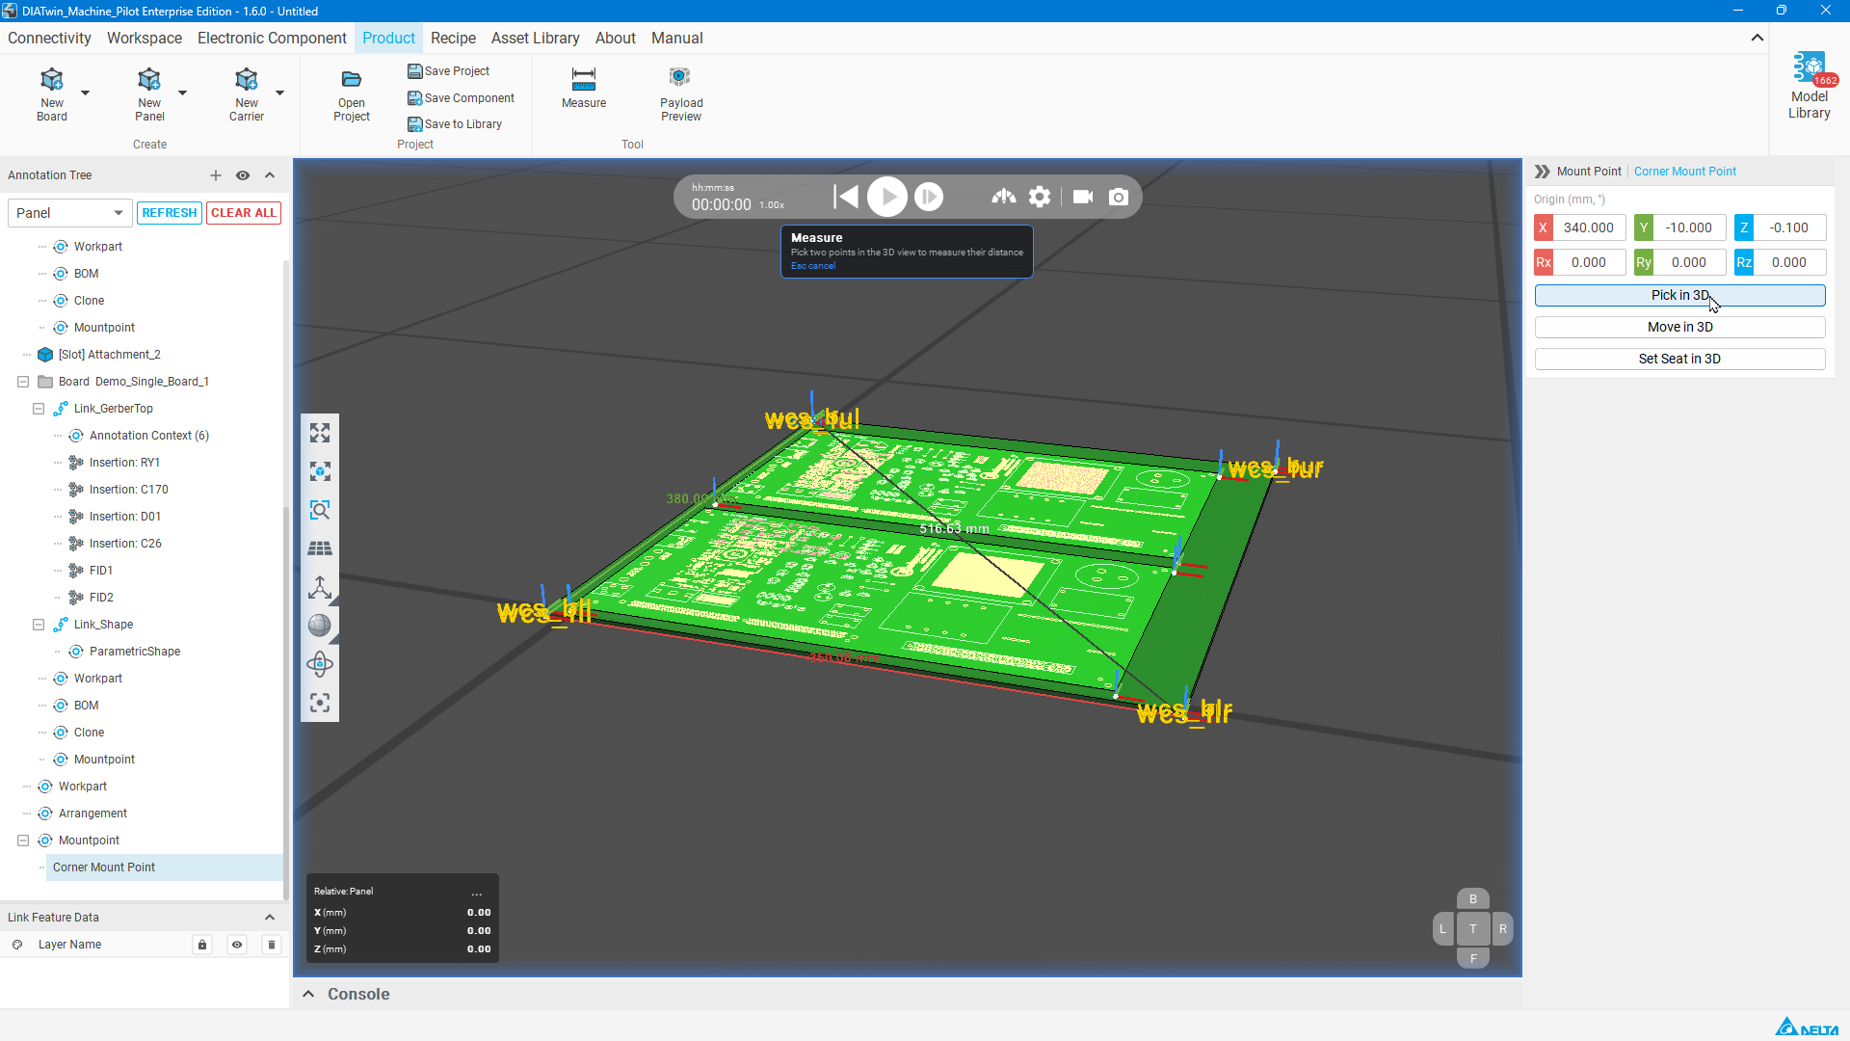Open the Electronic Component tab

tap(272, 38)
